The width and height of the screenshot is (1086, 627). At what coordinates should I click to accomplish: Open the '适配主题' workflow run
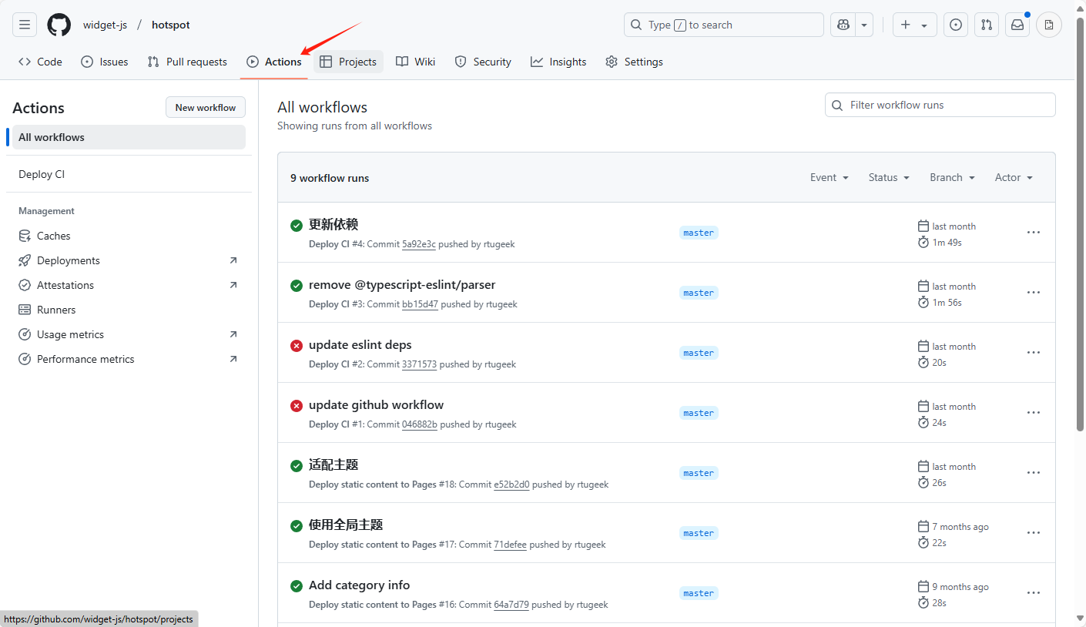click(x=334, y=464)
